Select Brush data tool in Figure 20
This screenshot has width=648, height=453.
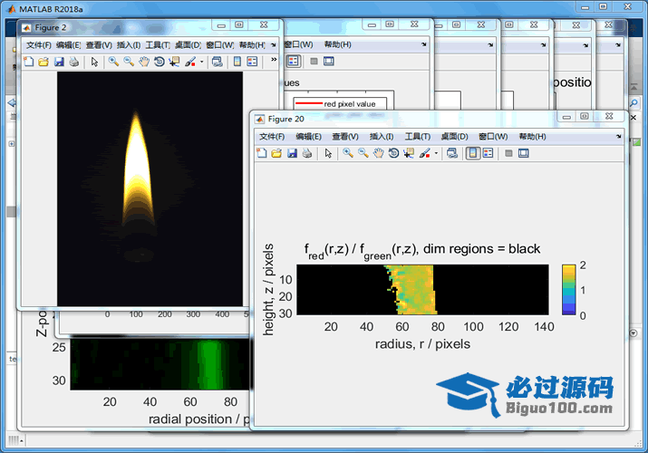pos(424,154)
